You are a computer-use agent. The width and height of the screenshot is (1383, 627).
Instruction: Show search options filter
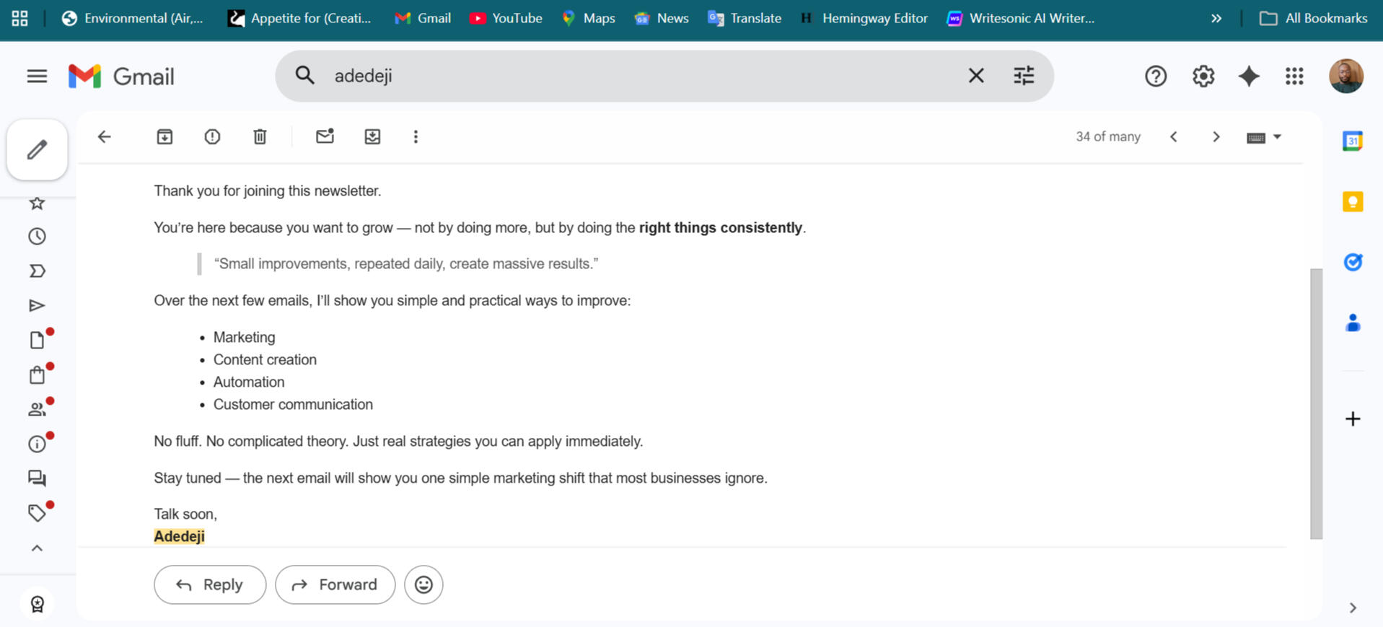(x=1024, y=76)
